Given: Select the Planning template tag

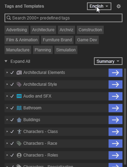Looking at the screenshot, I should 43,50.
